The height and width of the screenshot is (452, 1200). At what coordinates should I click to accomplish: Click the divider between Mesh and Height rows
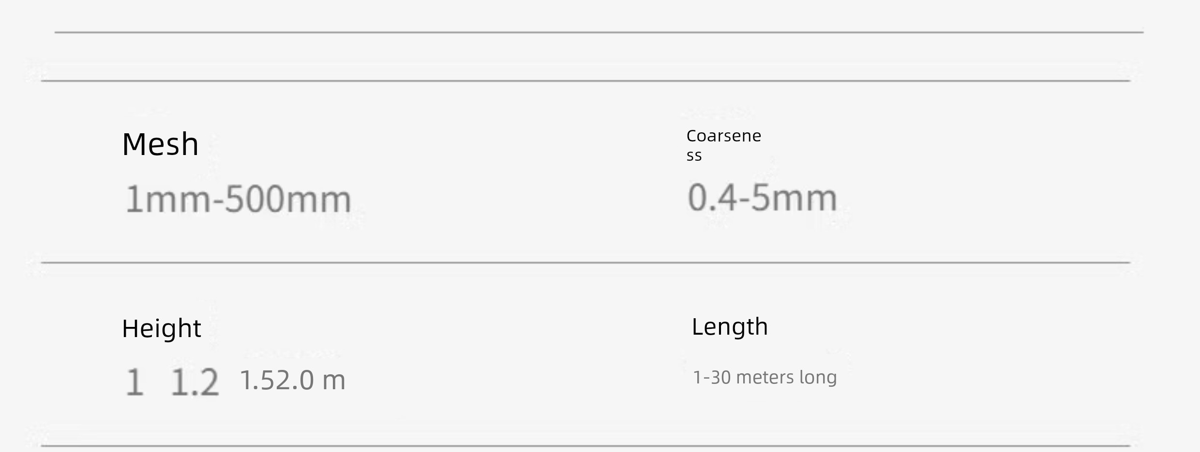click(x=585, y=263)
